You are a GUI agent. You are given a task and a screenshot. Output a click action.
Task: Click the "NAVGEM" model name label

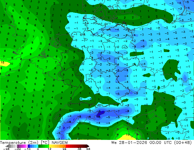click(x=60, y=143)
